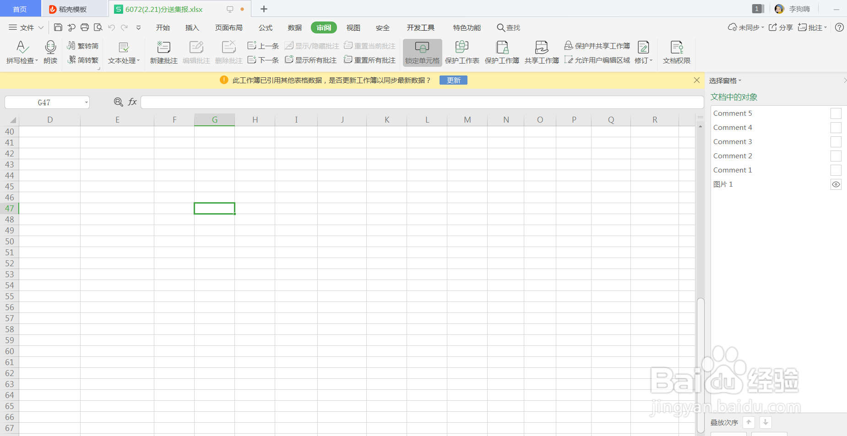Image resolution: width=847 pixels, height=436 pixels.
Task: Expand quick access toolbar customize arrow
Action: pos(138,27)
